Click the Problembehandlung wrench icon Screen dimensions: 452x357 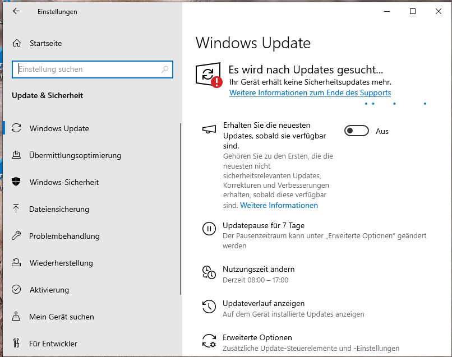(16, 236)
